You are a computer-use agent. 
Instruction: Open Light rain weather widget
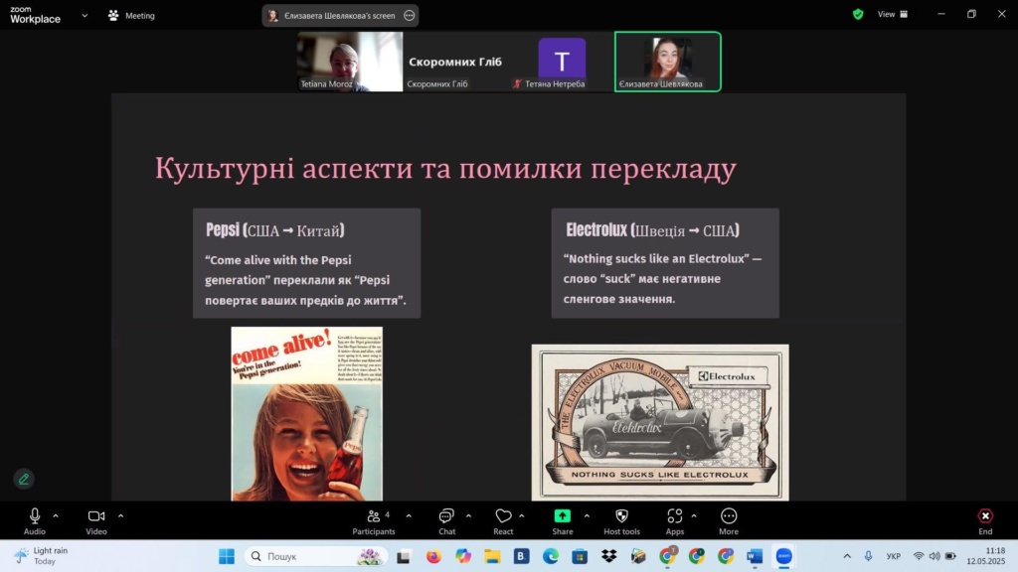(x=41, y=556)
